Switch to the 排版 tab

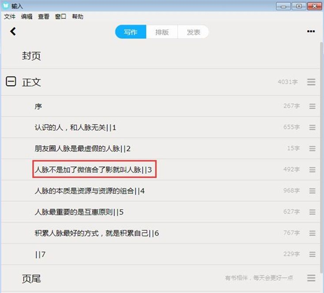[x=162, y=32]
